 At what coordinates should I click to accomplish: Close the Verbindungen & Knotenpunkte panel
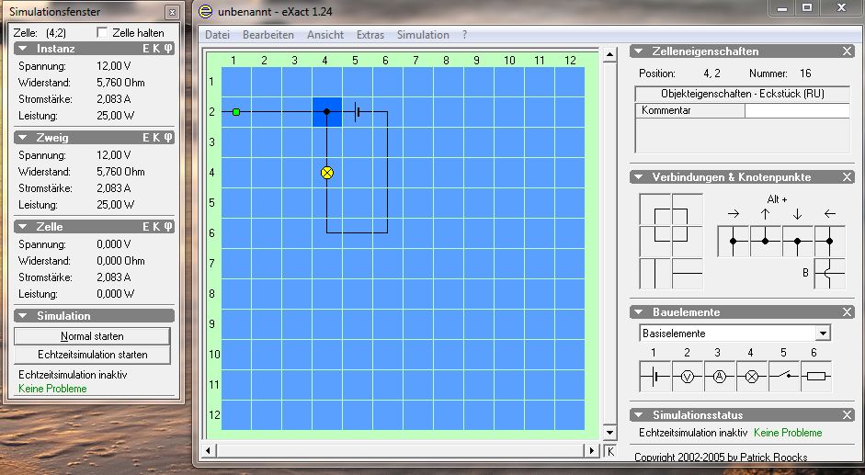847,177
